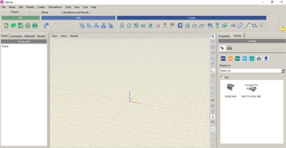Enable the List checkbox in Catalog
Viewport: 286px width, 148px height.
pyautogui.click(x=222, y=77)
